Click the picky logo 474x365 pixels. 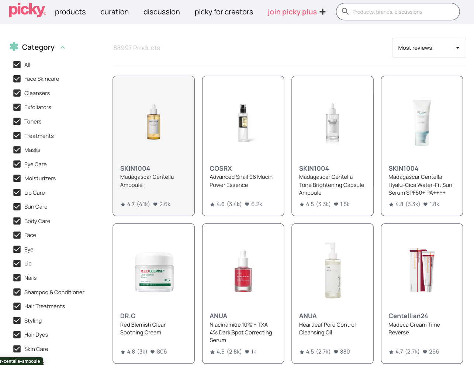tap(27, 10)
